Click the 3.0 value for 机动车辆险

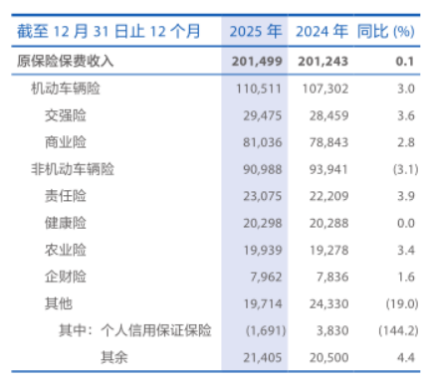(406, 89)
